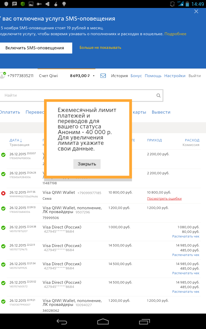
Task: Click the search magnifier icon
Action: click(x=159, y=96)
